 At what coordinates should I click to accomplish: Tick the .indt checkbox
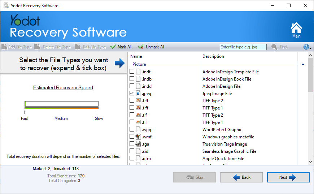coord(132,72)
